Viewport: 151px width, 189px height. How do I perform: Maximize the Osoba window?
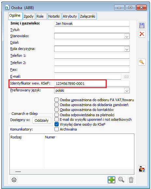coord(130,8)
